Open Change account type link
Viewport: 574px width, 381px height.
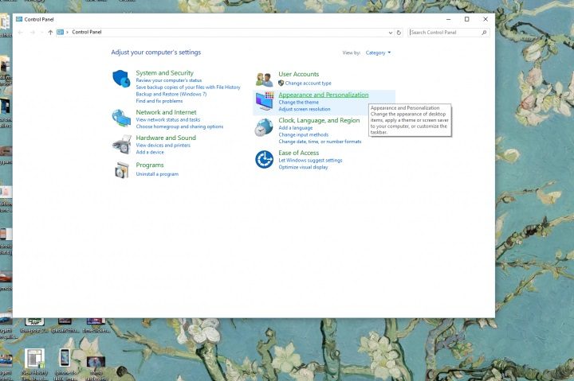(308, 83)
